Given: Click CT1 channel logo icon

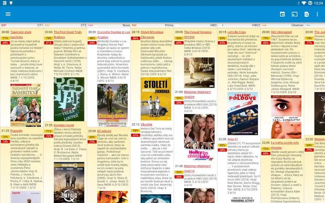Looking at the screenshot, I should (x=4, y=25).
